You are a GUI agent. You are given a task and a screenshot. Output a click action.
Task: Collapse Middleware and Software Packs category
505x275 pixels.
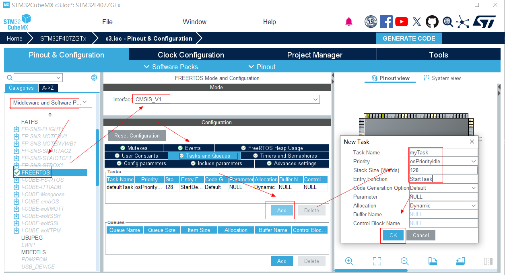[x=85, y=103]
